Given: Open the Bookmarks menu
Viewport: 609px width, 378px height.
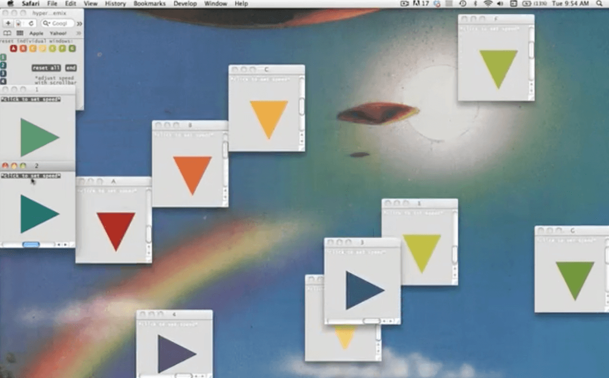Looking at the screenshot, I should click(149, 4).
